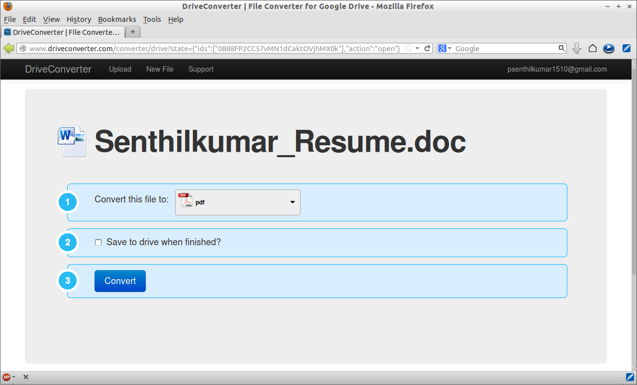
Task: Expand the URL history dropdown arrow
Action: [418, 48]
